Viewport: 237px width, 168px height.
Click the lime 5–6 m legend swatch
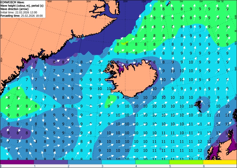[x=186, y=162]
